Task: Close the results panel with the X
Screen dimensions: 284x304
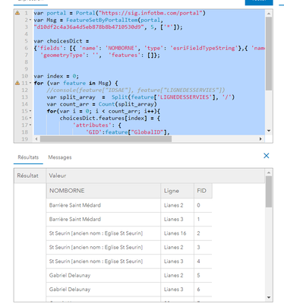Action: [x=267, y=156]
